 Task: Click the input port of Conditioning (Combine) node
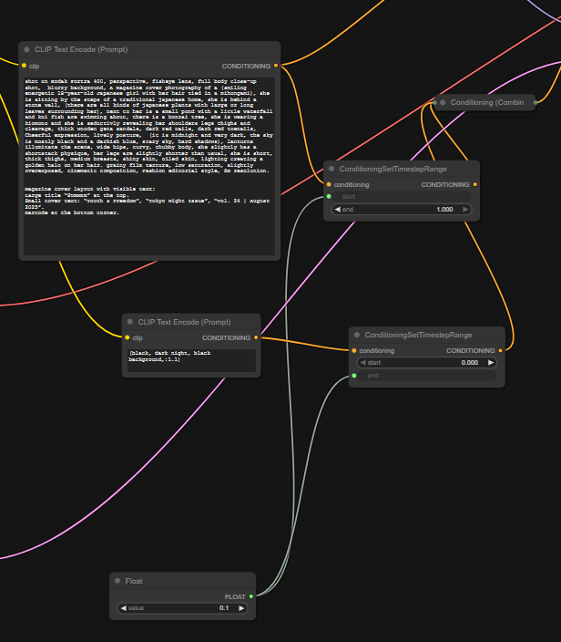click(434, 103)
